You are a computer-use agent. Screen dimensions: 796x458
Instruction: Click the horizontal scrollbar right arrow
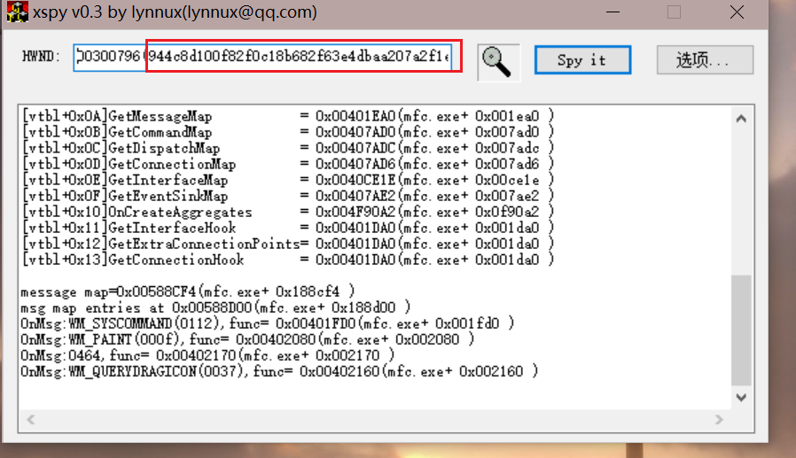718,419
